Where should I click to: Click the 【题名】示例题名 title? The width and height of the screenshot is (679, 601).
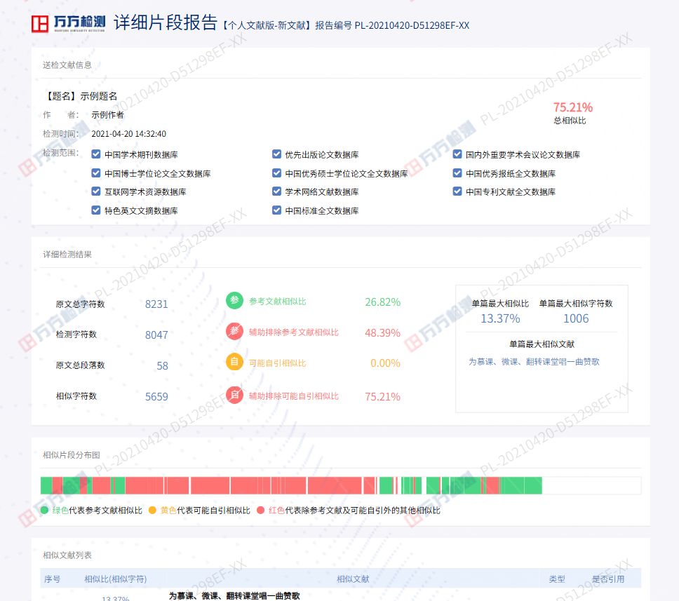[80, 96]
